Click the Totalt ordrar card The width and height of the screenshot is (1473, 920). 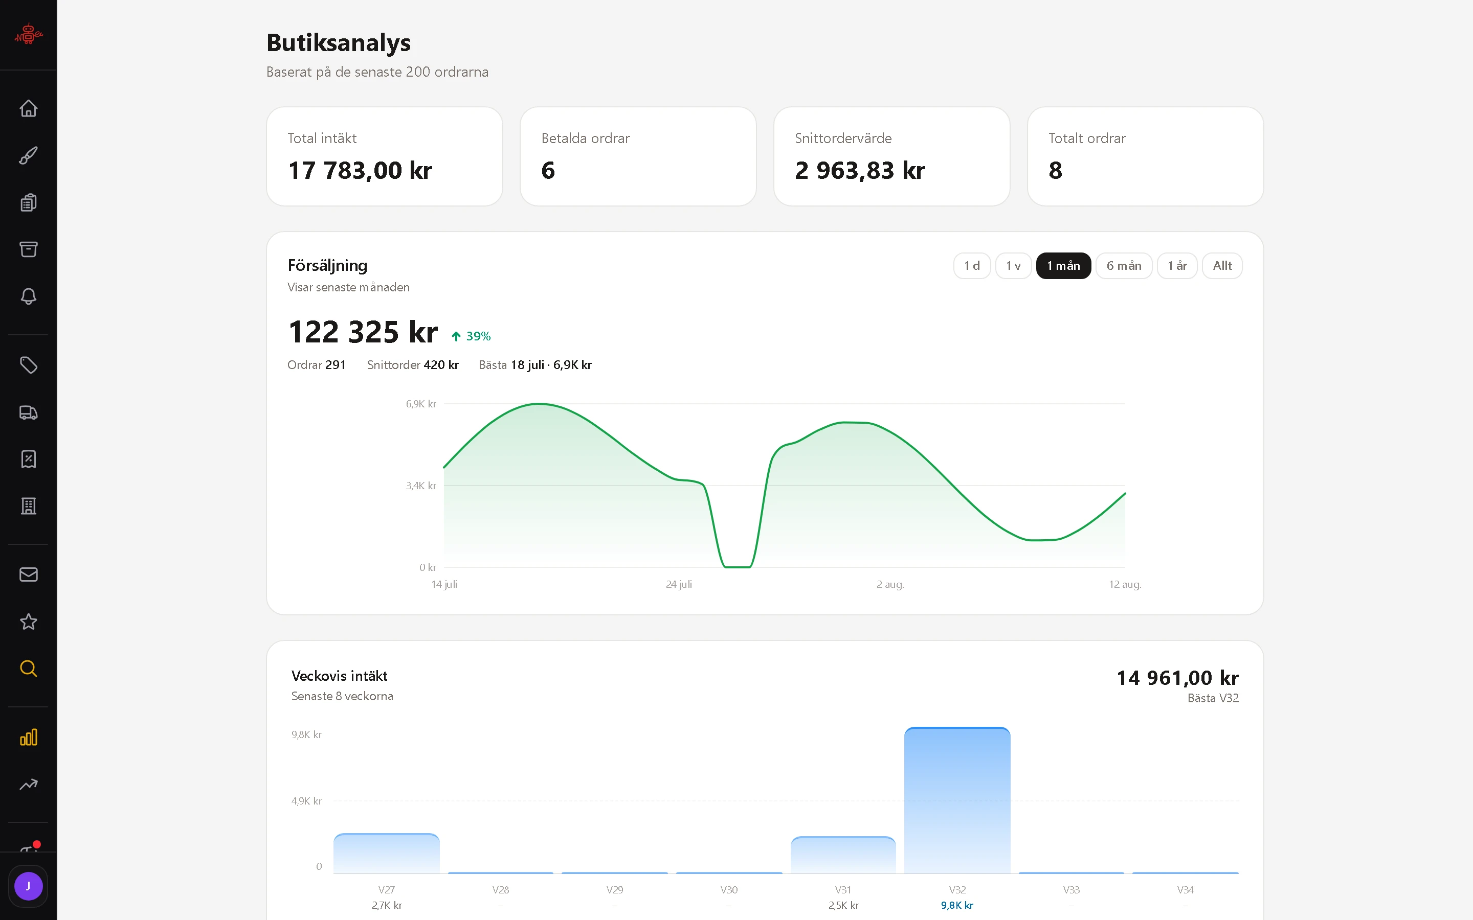[1146, 156]
